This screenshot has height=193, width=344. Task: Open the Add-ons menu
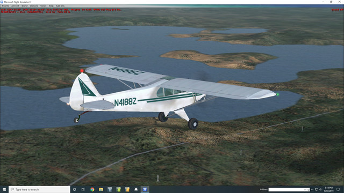(60, 6)
